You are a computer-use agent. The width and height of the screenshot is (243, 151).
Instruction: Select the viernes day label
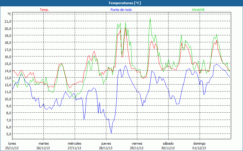[x=137, y=143]
